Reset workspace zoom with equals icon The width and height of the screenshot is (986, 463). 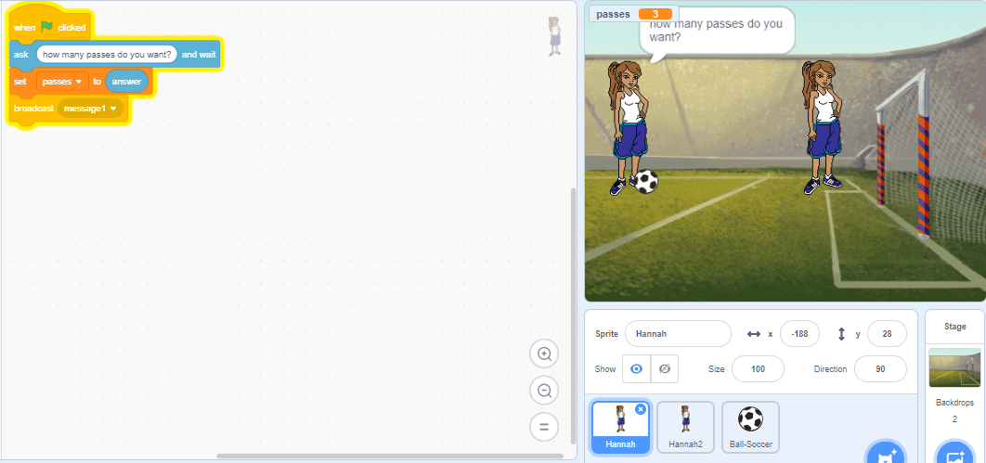544,427
